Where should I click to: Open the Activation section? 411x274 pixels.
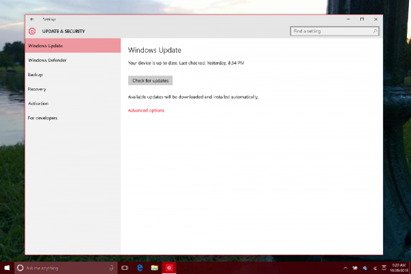coord(38,103)
